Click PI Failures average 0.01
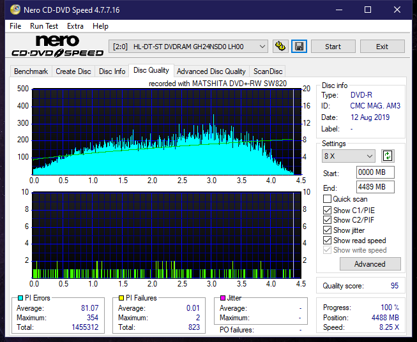The height and width of the screenshot is (342, 417). [x=193, y=308]
